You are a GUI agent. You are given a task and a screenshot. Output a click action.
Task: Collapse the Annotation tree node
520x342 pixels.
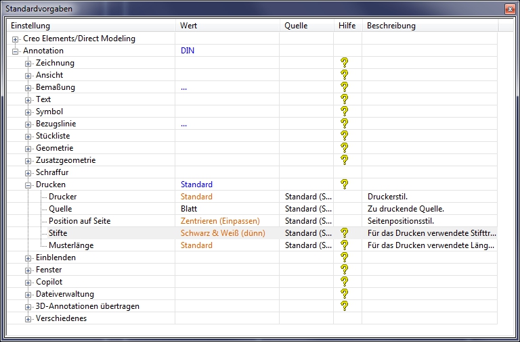pos(16,51)
